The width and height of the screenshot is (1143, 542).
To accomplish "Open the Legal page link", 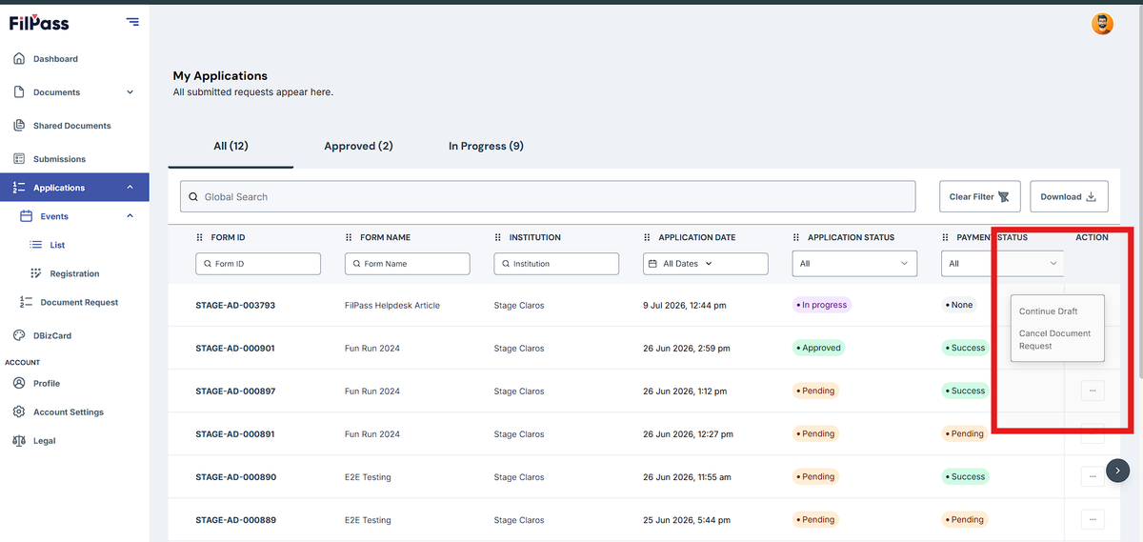I will tap(44, 440).
